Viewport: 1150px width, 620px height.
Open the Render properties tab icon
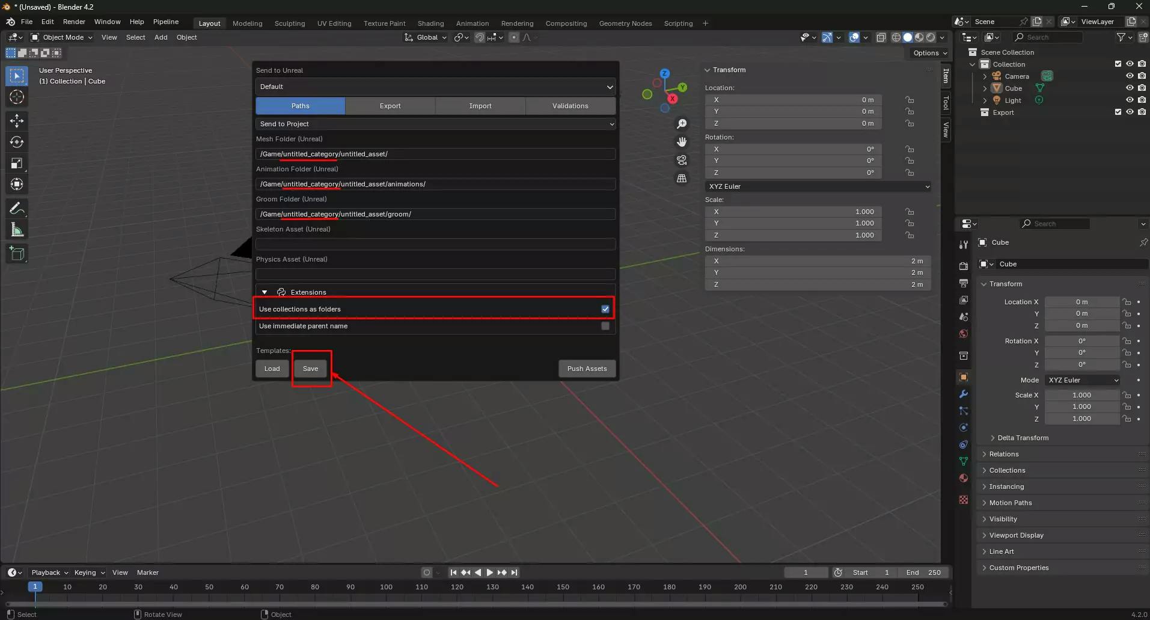pos(964,266)
